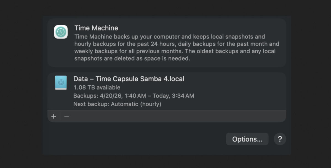Screen dimensions: 331x168
Task: Click the Time Machine clock icon
Action: (61, 32)
